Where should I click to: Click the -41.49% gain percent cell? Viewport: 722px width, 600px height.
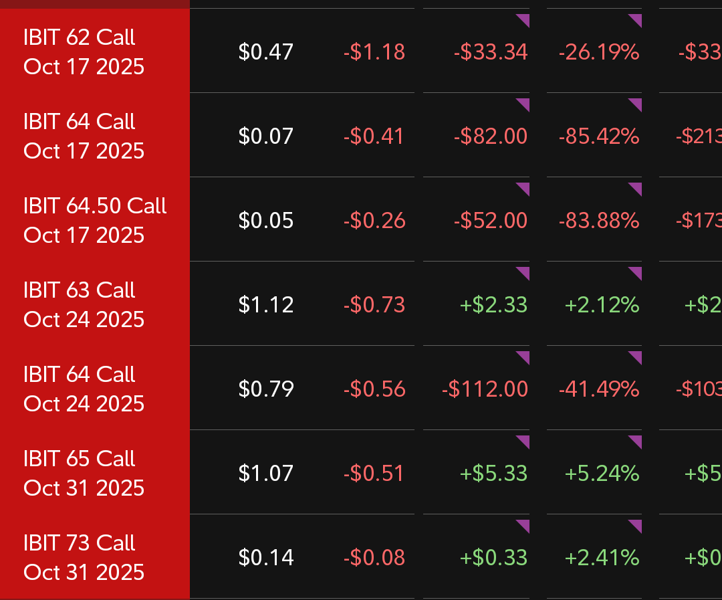(x=599, y=389)
